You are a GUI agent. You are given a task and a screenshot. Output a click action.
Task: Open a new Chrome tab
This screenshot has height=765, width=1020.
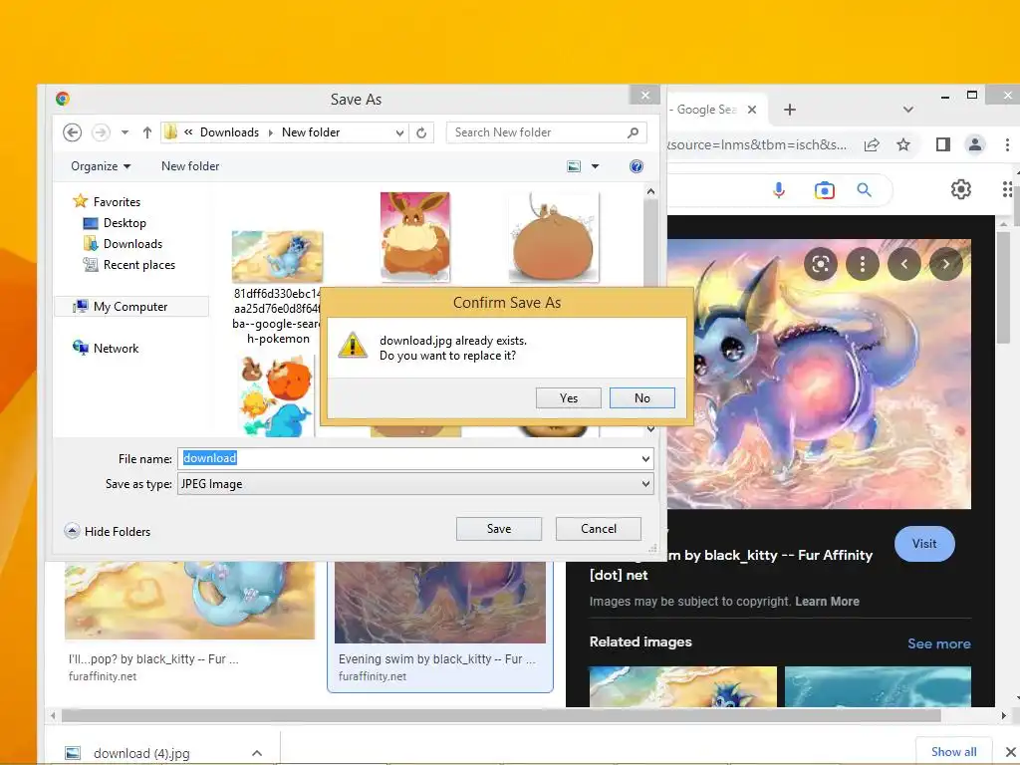(x=790, y=110)
